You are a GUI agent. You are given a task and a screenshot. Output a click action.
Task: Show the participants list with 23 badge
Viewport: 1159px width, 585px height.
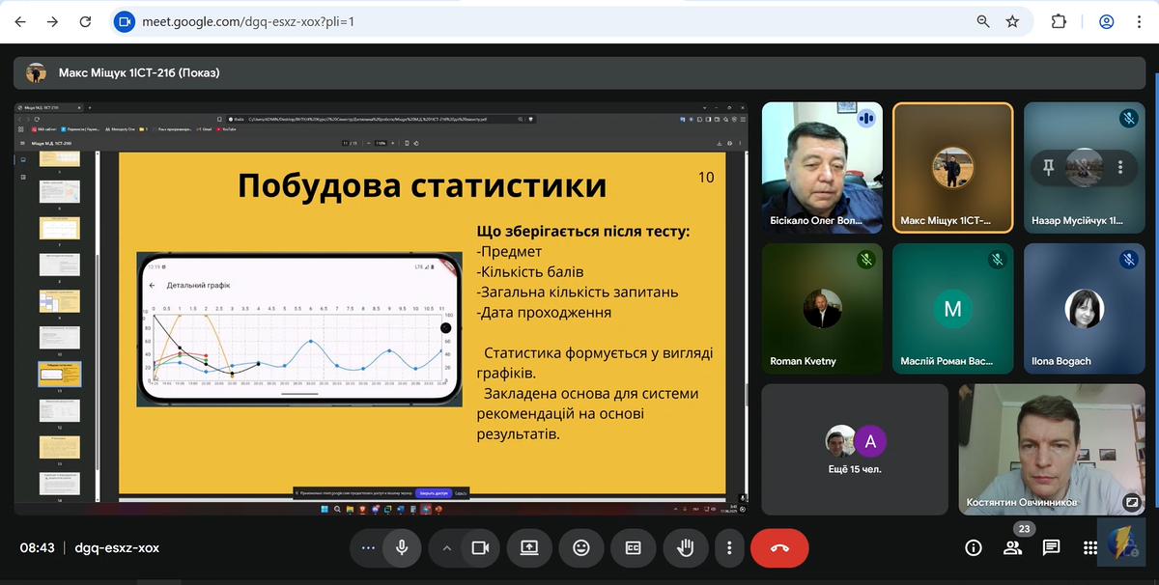coord(1012,547)
